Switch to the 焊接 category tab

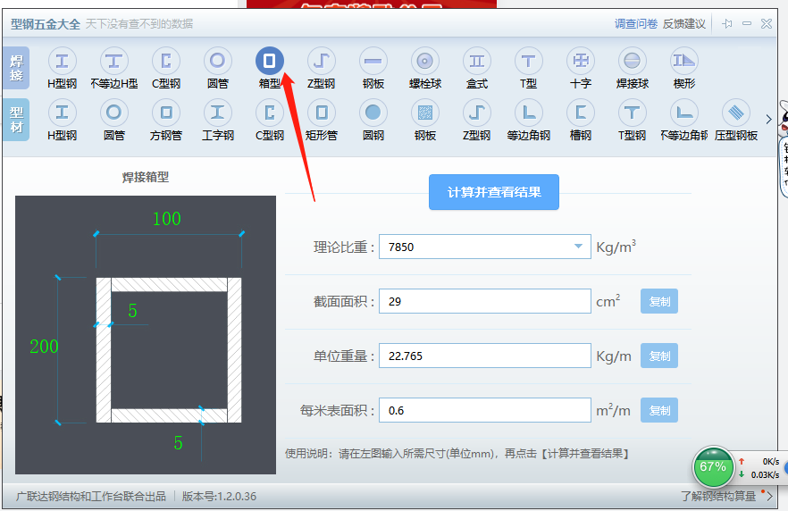tap(16, 68)
